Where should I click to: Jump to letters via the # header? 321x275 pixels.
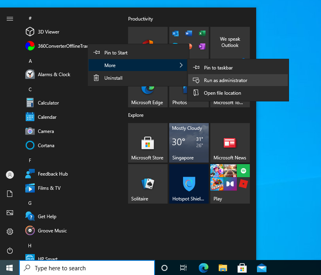[30, 18]
